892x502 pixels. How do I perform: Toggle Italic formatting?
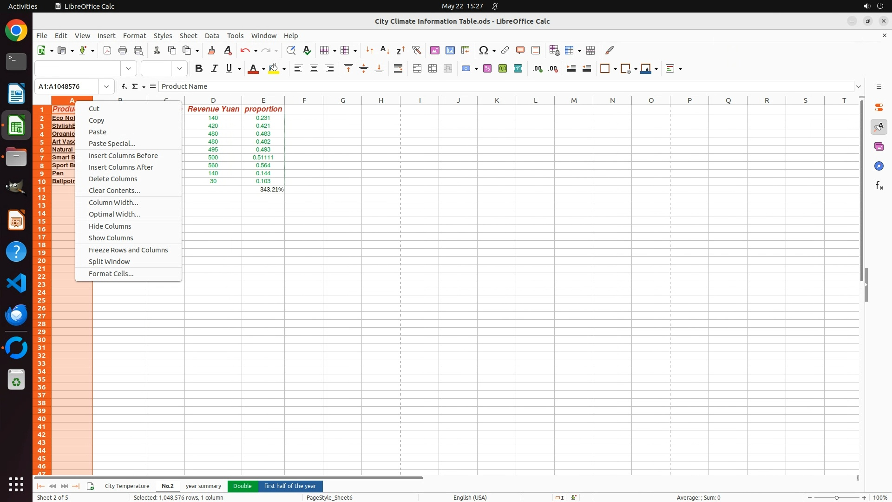tap(214, 69)
